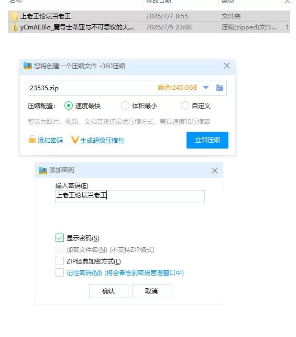The height and width of the screenshot is (337, 296).
Task: Click the folder icon of 上老王论坛当老王
Action: click(x=14, y=16)
